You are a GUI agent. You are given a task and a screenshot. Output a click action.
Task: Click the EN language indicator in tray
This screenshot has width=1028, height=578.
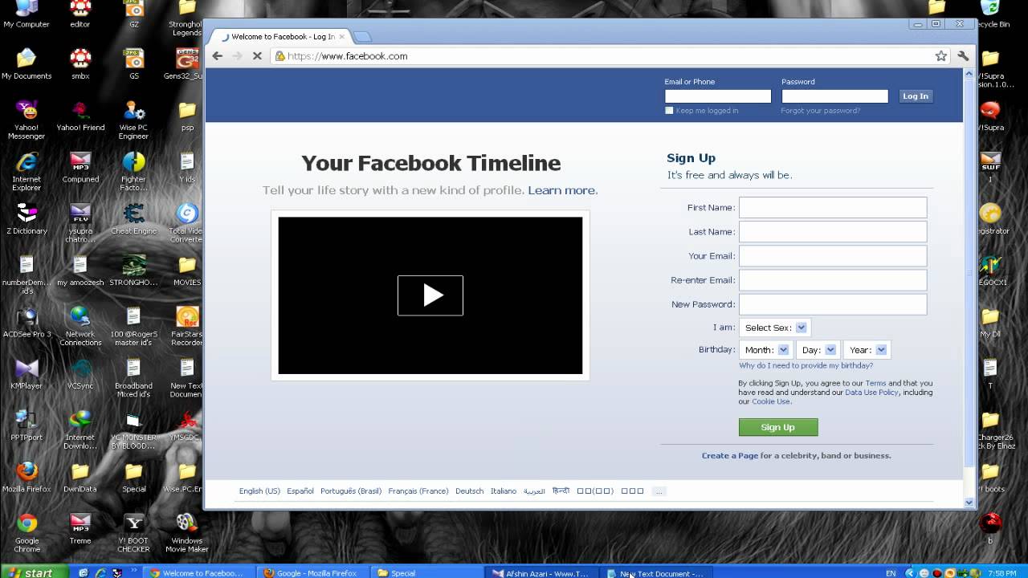point(891,573)
